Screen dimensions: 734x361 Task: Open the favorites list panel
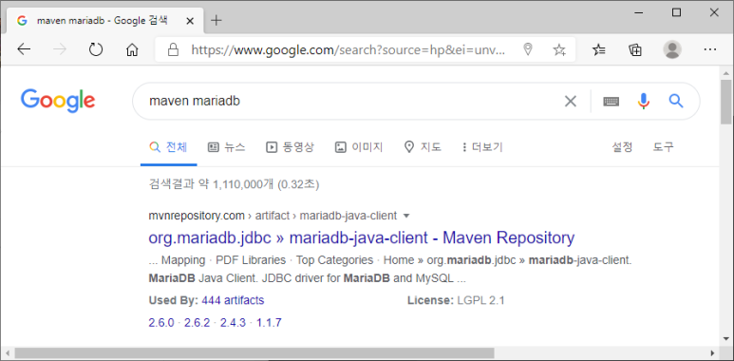pos(599,49)
